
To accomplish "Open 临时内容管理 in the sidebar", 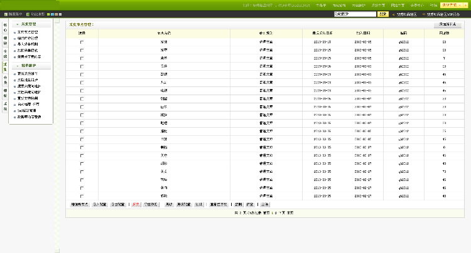I will [x=28, y=38].
